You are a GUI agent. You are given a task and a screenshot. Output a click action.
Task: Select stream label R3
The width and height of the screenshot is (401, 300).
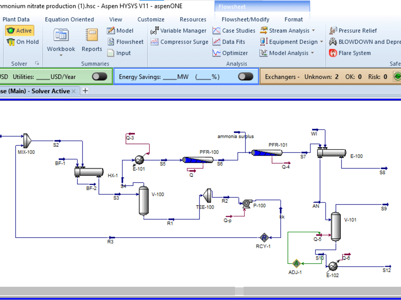click(x=110, y=242)
